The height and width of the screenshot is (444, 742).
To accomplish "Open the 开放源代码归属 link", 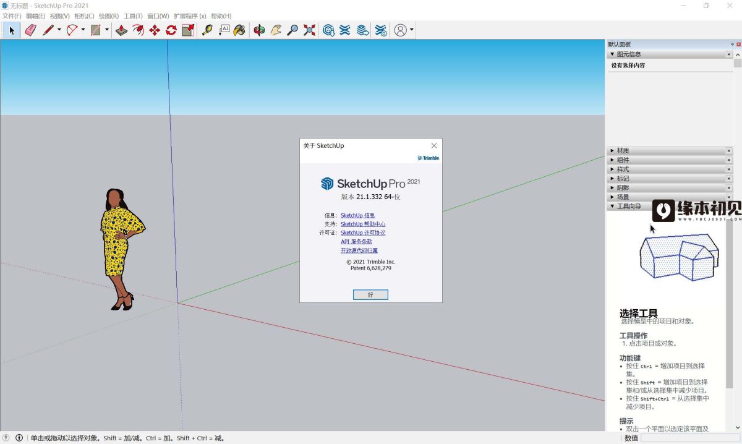I will tap(359, 250).
